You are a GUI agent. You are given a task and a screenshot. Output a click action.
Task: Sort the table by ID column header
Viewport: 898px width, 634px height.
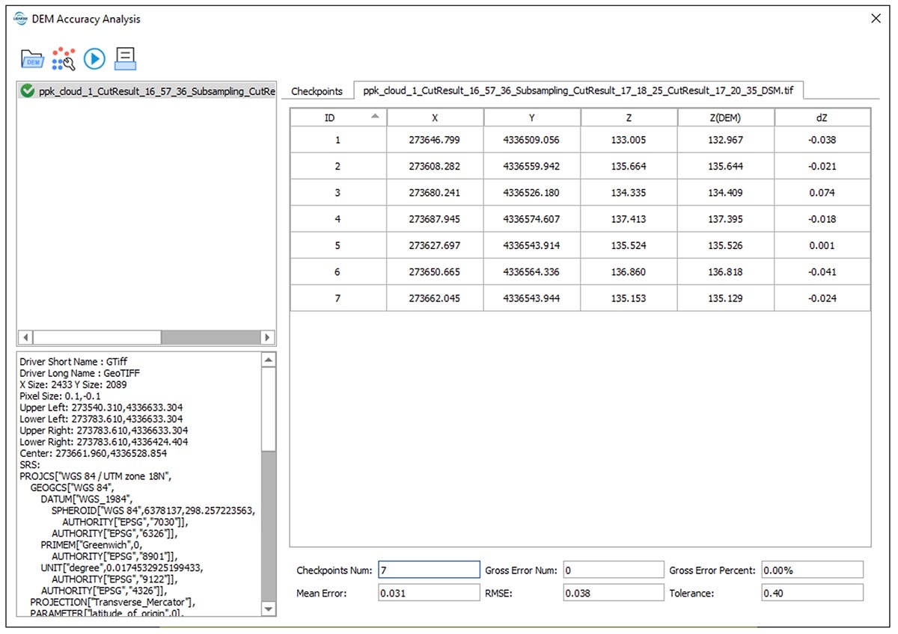pos(338,118)
